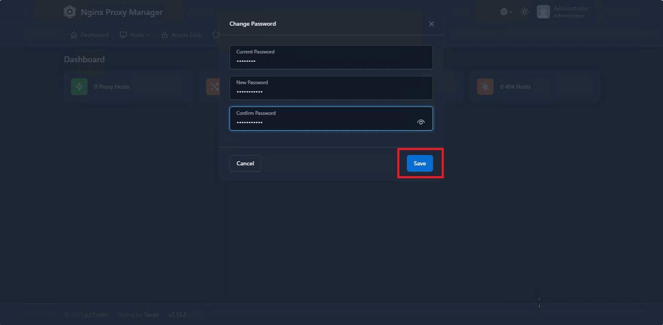Show the Confirm Password with eye icon
Screen dimensions: 663x325
421,122
